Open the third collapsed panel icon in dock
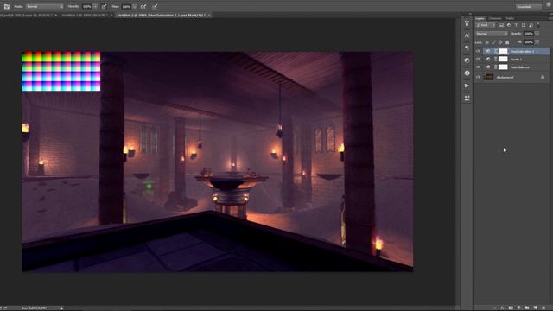The height and width of the screenshot is (311, 553). [x=467, y=48]
